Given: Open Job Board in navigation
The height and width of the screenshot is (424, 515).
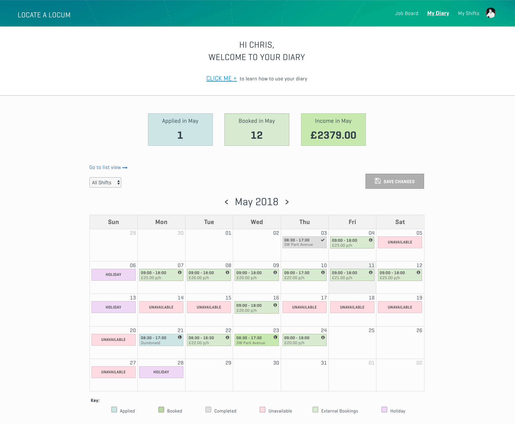Looking at the screenshot, I should pos(406,13).
